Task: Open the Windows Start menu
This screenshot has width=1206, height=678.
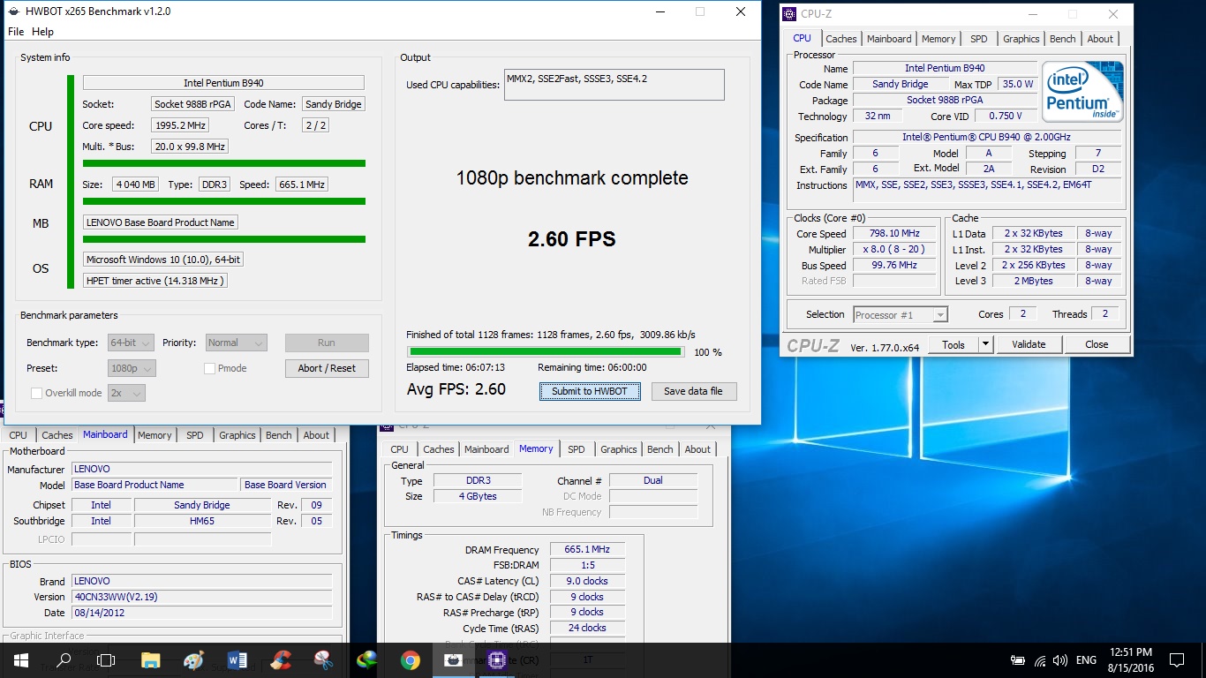Action: pyautogui.click(x=21, y=659)
